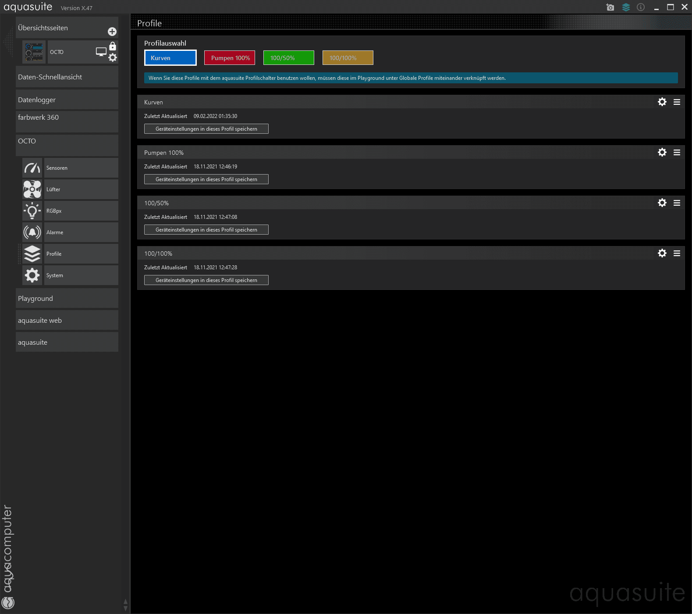This screenshot has height=614, width=692.
Task: Open hamburger menu for Pumpen 100% profile
Action: [677, 152]
